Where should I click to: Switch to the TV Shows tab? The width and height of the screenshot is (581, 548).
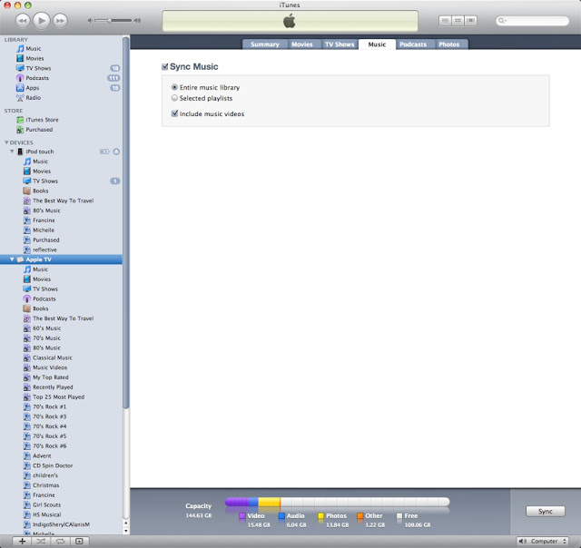[x=340, y=44]
